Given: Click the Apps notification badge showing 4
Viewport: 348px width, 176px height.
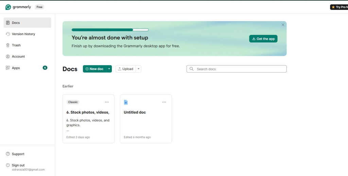Looking at the screenshot, I should coord(45,68).
